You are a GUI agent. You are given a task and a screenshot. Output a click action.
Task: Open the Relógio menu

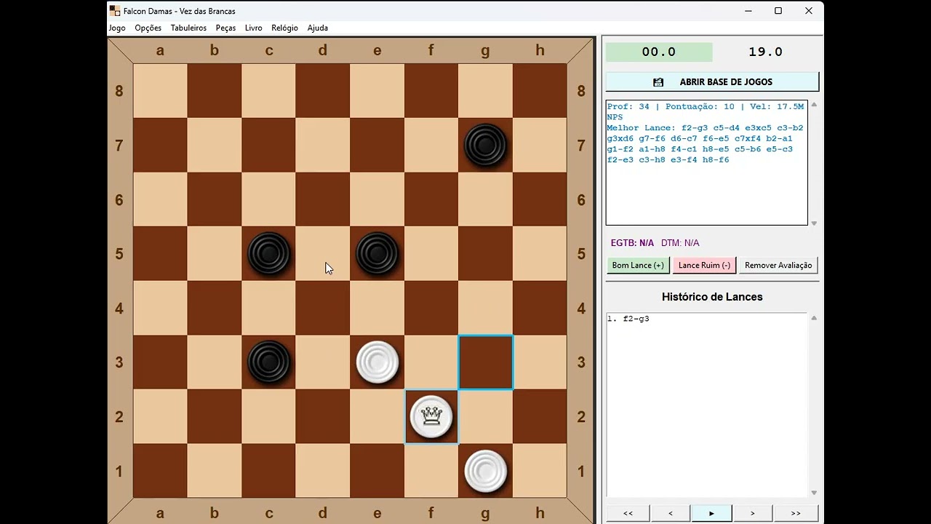(284, 28)
